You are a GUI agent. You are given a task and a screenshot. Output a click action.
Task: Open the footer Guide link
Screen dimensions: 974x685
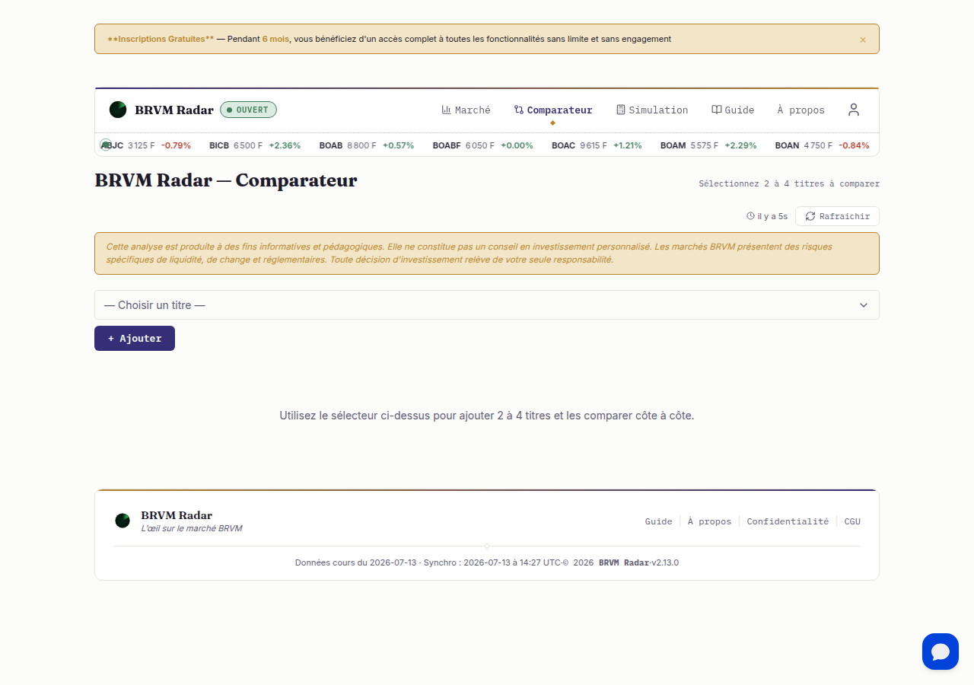[x=658, y=521]
